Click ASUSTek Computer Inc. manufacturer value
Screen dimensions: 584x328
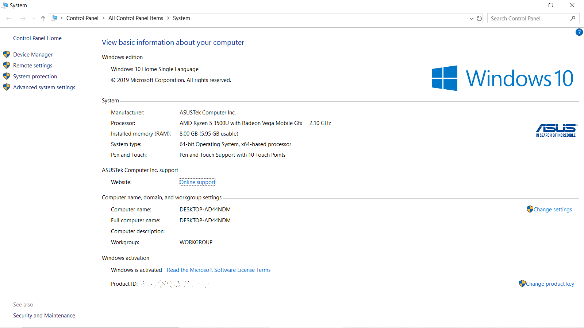208,113
